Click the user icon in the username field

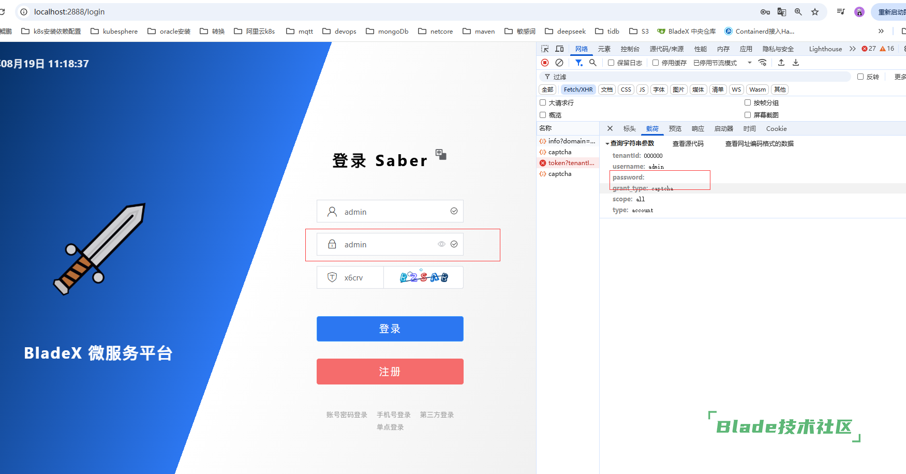332,212
